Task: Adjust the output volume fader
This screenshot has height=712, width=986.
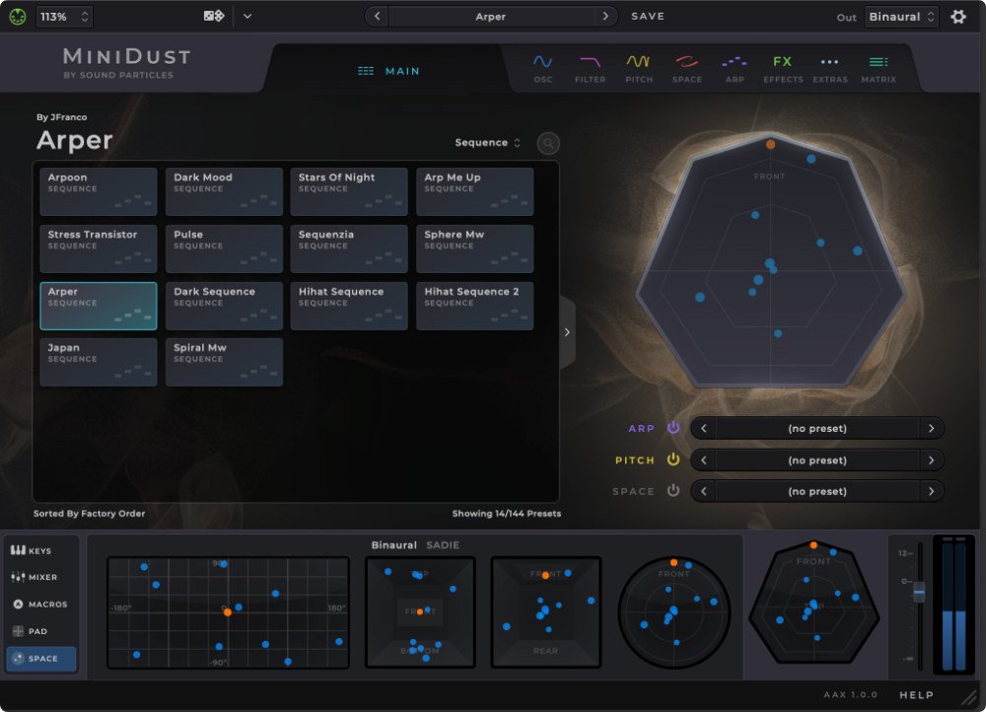Action: 919,592
